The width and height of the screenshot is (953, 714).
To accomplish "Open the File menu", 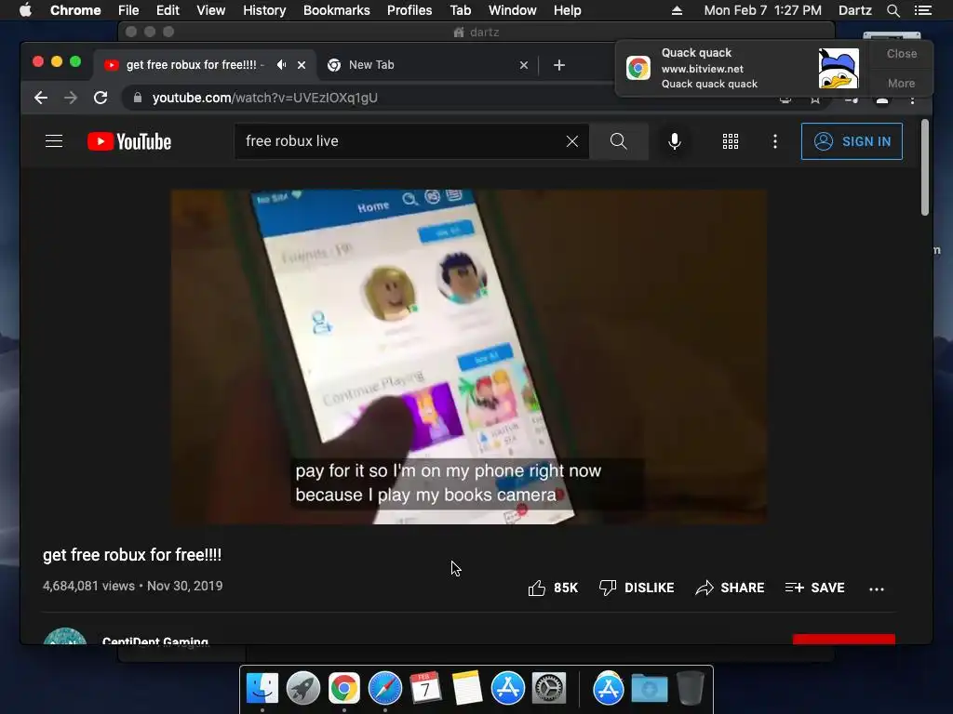I will tap(128, 10).
